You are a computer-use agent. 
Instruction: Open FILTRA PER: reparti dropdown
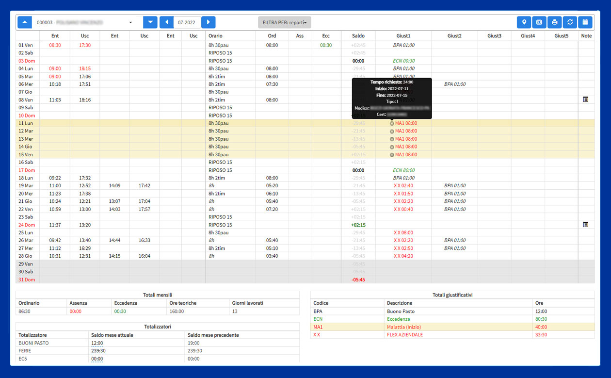(x=285, y=22)
